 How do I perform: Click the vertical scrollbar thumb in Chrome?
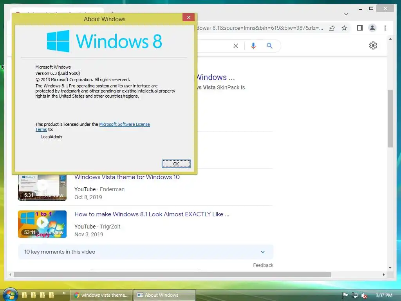tap(390, 118)
